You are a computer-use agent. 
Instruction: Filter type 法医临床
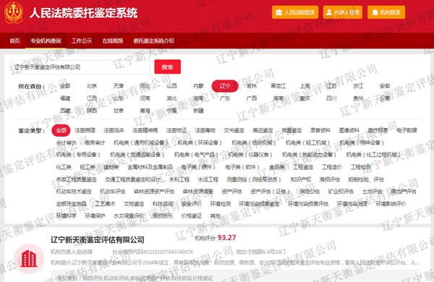(114, 130)
